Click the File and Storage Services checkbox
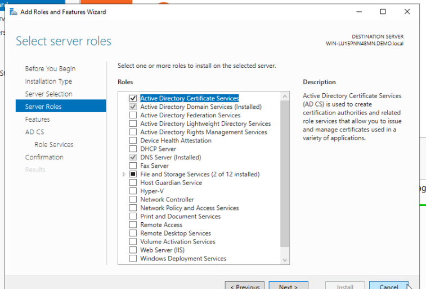This screenshot has height=289, width=426. pyautogui.click(x=133, y=174)
